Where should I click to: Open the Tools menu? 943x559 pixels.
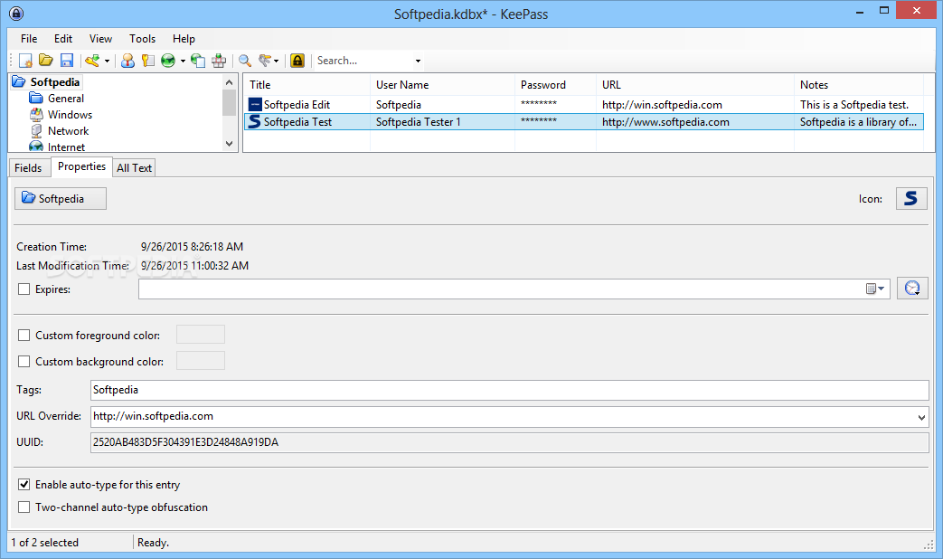tap(143, 39)
